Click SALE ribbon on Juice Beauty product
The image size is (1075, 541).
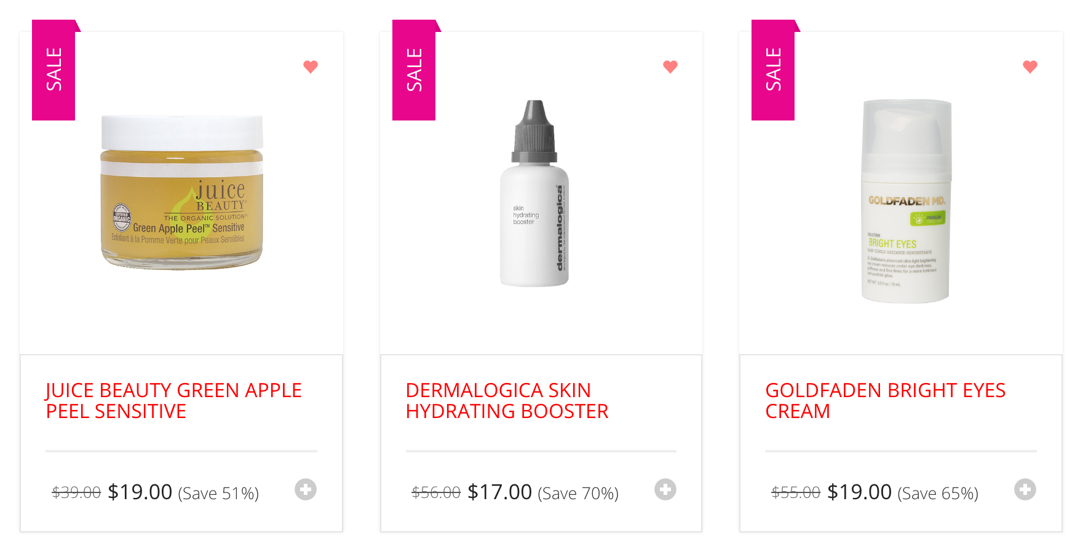coord(54,70)
